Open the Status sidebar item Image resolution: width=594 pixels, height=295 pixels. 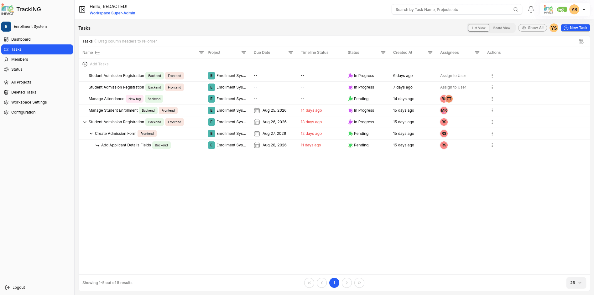tap(37, 69)
